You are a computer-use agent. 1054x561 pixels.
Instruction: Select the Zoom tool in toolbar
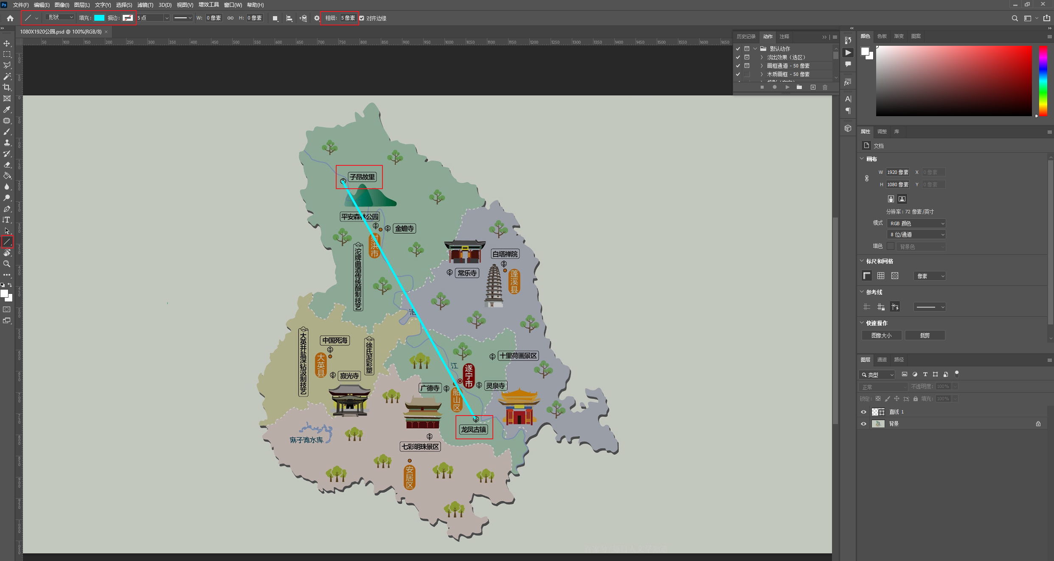click(7, 264)
